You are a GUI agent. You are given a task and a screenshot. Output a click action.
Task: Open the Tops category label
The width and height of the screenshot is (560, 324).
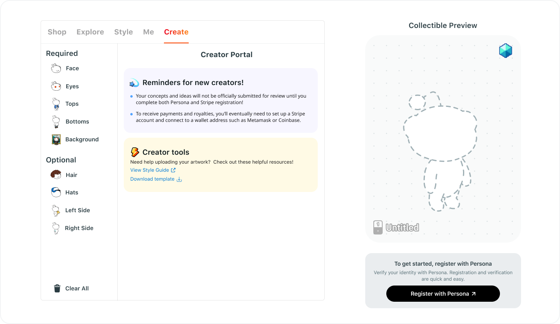[x=72, y=104]
